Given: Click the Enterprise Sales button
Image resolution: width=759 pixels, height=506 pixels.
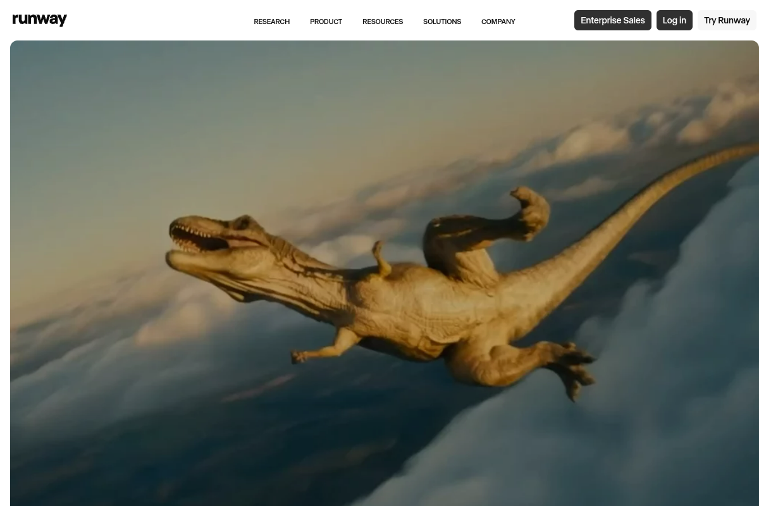Looking at the screenshot, I should (x=612, y=20).
